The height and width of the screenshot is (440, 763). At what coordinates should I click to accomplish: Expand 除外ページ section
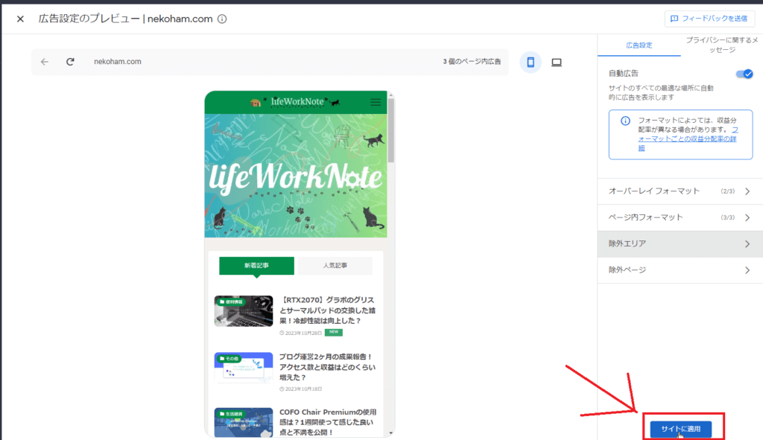680,270
